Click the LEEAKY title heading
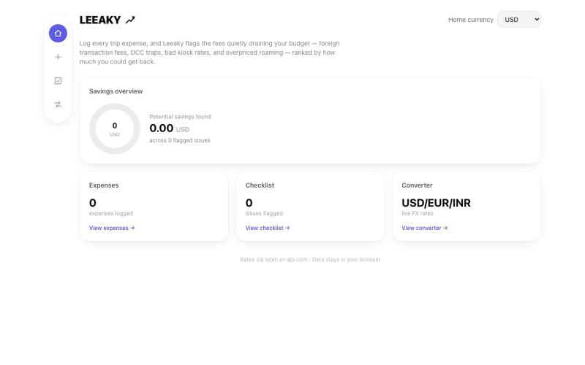 100,20
